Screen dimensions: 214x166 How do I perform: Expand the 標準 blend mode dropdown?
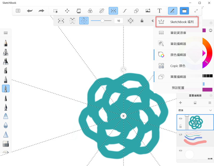coord(210,110)
